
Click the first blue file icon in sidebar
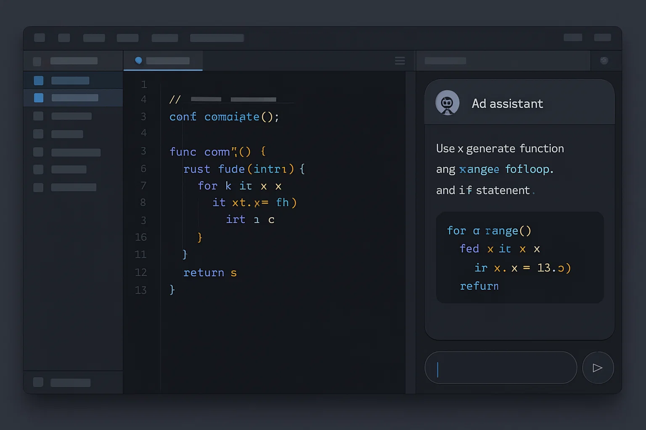click(39, 81)
